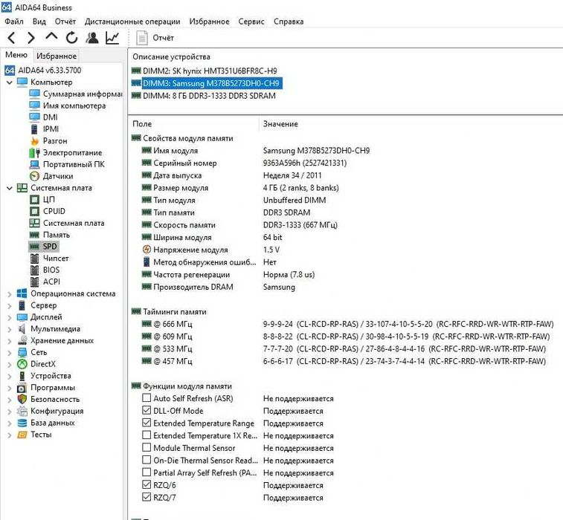The image size is (563, 520).
Task: Open the Справка menu
Action: pyautogui.click(x=289, y=22)
